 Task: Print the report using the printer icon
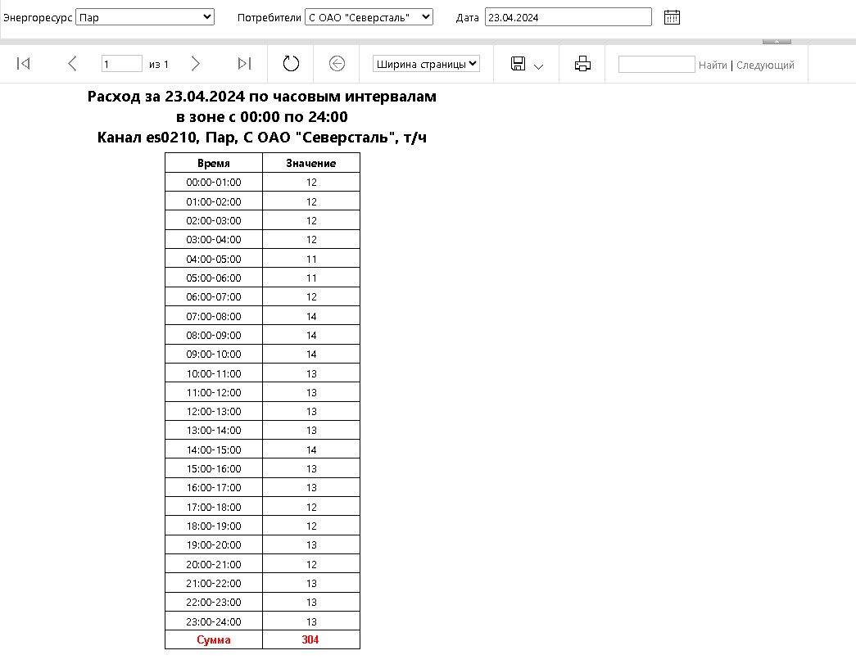point(582,64)
